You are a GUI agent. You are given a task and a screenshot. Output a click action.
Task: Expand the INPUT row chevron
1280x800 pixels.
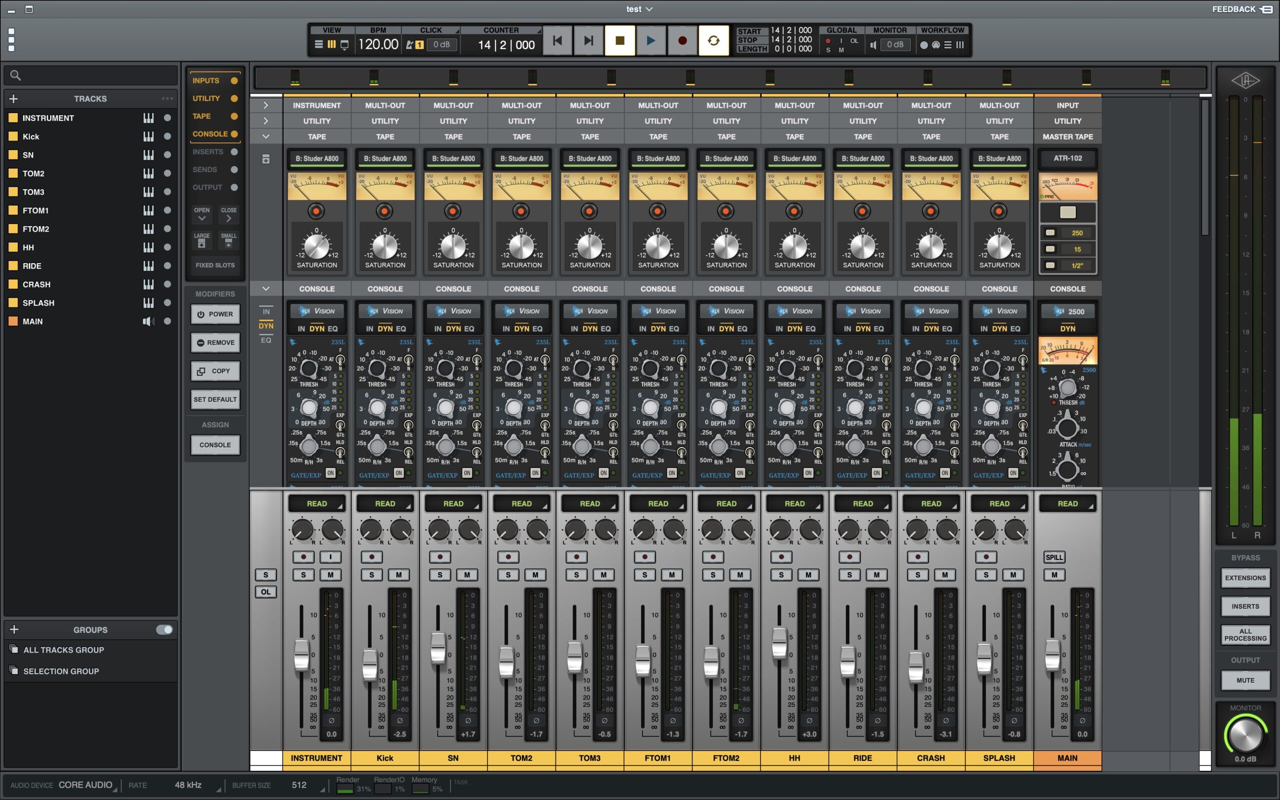pos(265,105)
